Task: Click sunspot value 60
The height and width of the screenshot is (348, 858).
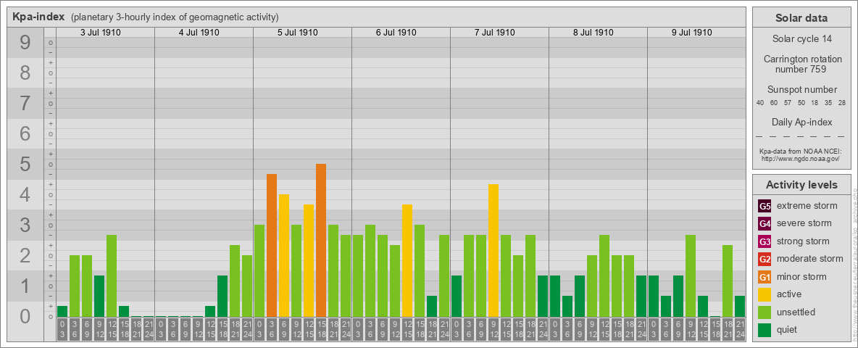Action: [773, 103]
